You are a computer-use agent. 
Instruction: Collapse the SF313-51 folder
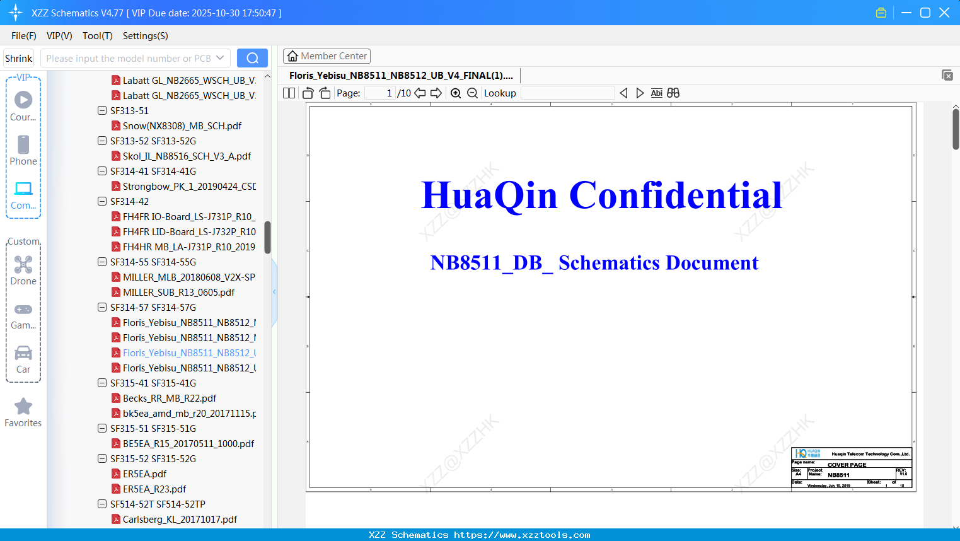(x=102, y=110)
